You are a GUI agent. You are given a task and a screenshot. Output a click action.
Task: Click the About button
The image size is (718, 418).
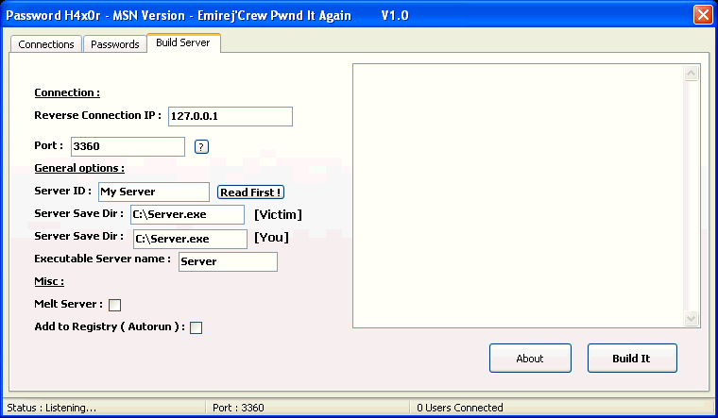[530, 359]
